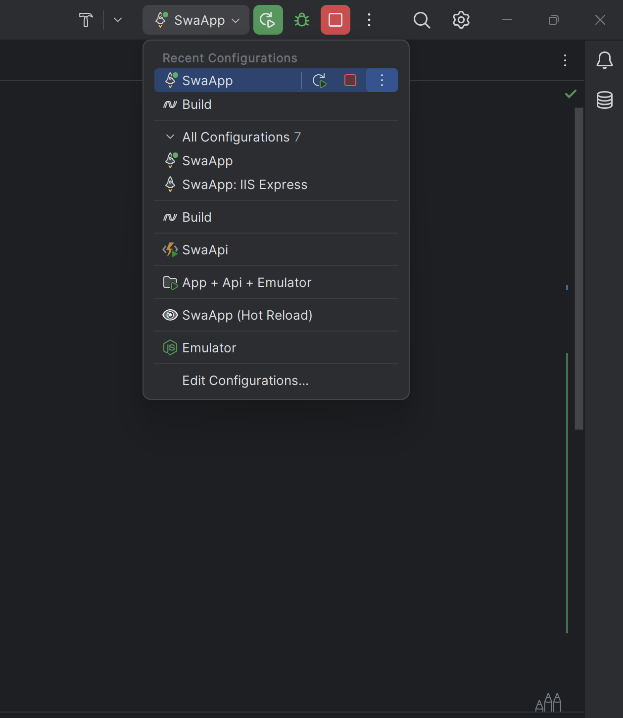The width and height of the screenshot is (623, 718).
Task: Run the SwaApp configuration with green run icon
Action: 268,20
